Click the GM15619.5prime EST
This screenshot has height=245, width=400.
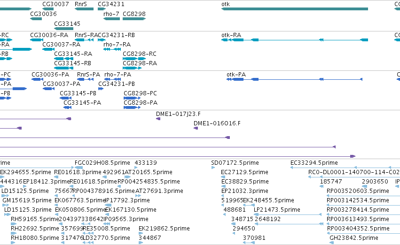6,205
